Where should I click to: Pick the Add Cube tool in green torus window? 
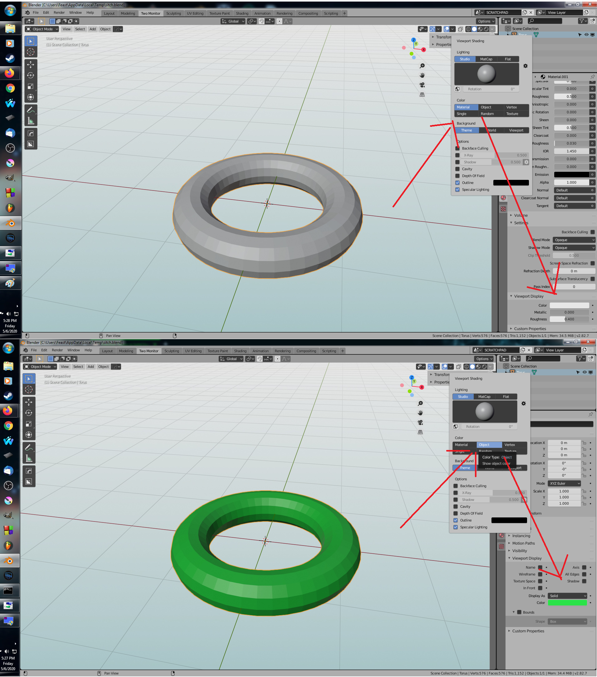tap(29, 482)
